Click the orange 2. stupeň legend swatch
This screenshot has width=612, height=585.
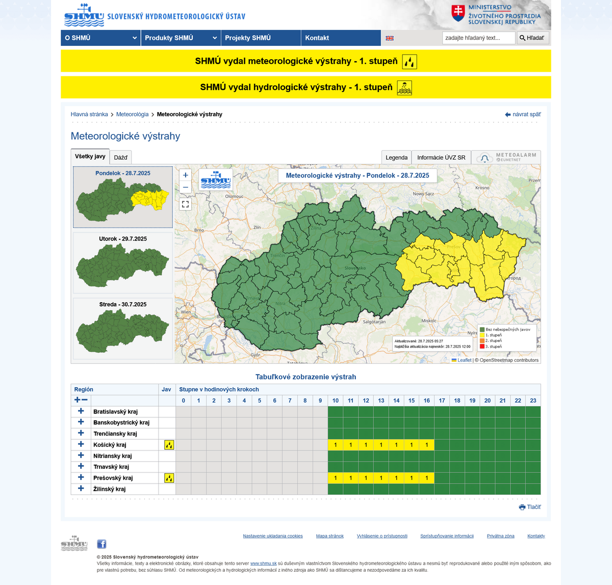point(482,341)
